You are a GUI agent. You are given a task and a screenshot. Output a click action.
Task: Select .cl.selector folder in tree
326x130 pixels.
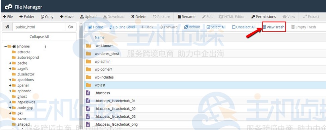pos(25,74)
